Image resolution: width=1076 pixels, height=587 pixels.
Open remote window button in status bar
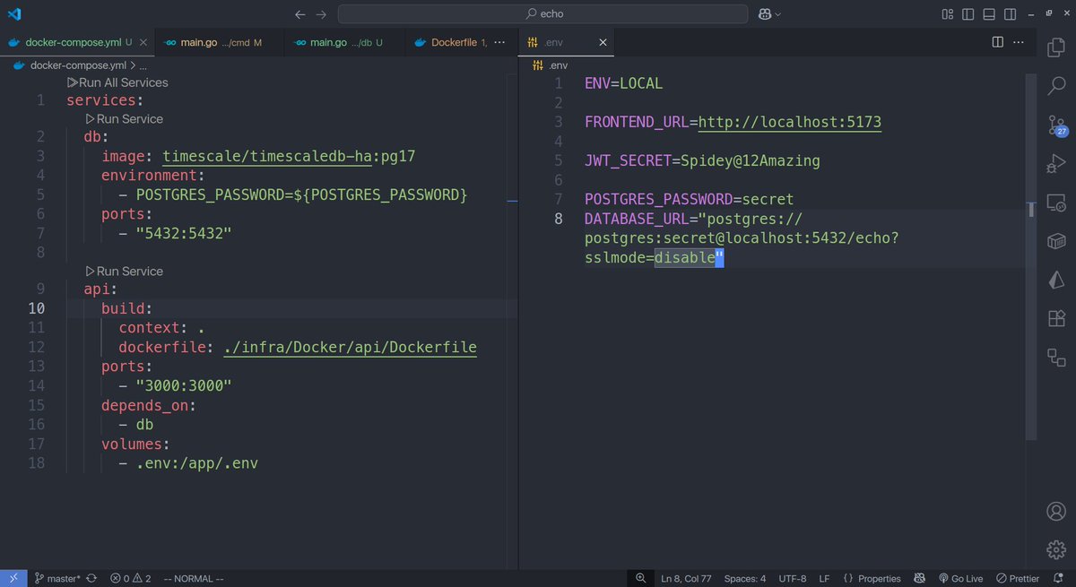pyautogui.click(x=13, y=578)
